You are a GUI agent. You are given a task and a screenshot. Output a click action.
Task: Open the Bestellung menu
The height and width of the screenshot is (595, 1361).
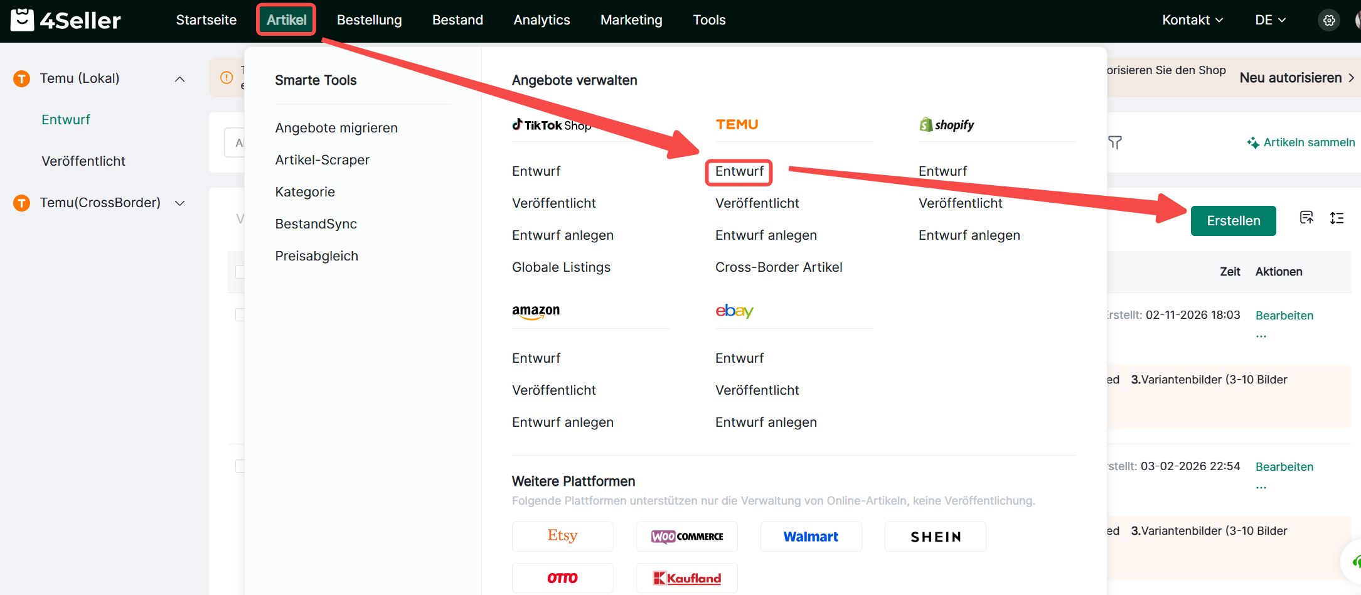pos(369,20)
